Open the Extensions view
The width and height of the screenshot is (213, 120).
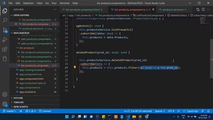[x=5, y=49]
